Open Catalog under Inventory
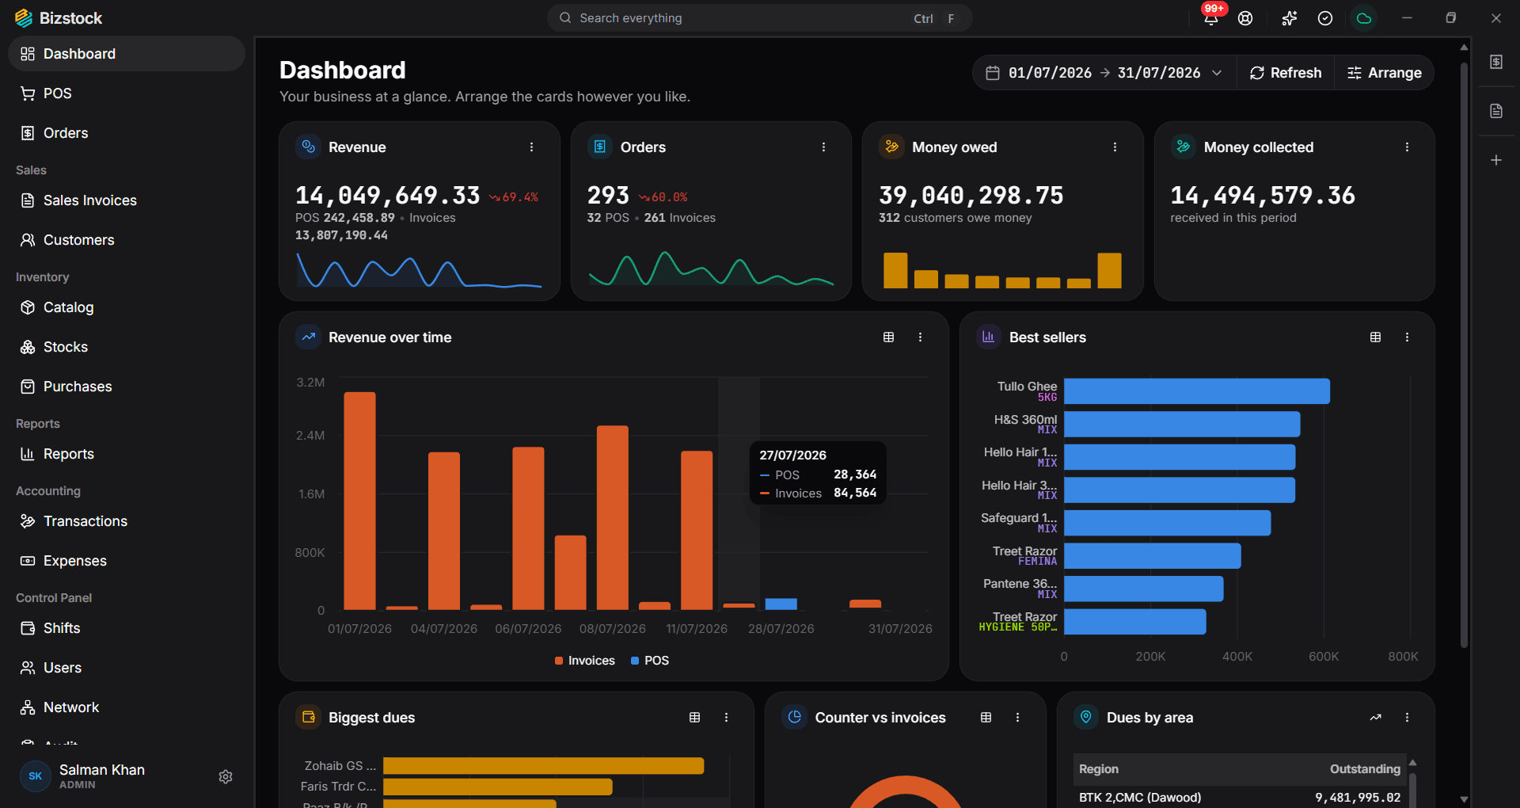Viewport: 1520px width, 808px height. click(x=127, y=307)
